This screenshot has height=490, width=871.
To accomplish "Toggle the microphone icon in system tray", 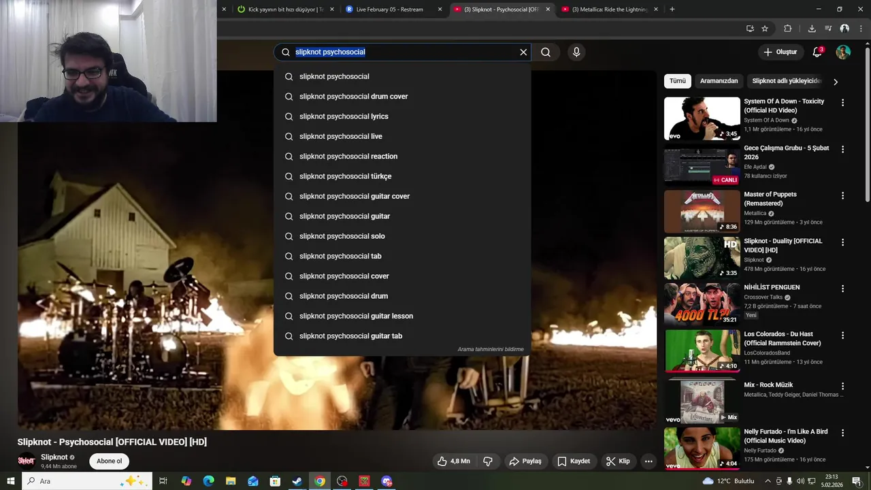I will pyautogui.click(x=789, y=481).
